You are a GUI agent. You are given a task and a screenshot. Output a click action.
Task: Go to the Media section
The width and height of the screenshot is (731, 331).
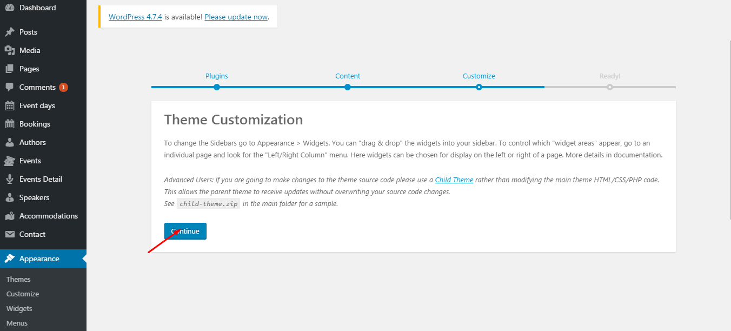pyautogui.click(x=43, y=50)
